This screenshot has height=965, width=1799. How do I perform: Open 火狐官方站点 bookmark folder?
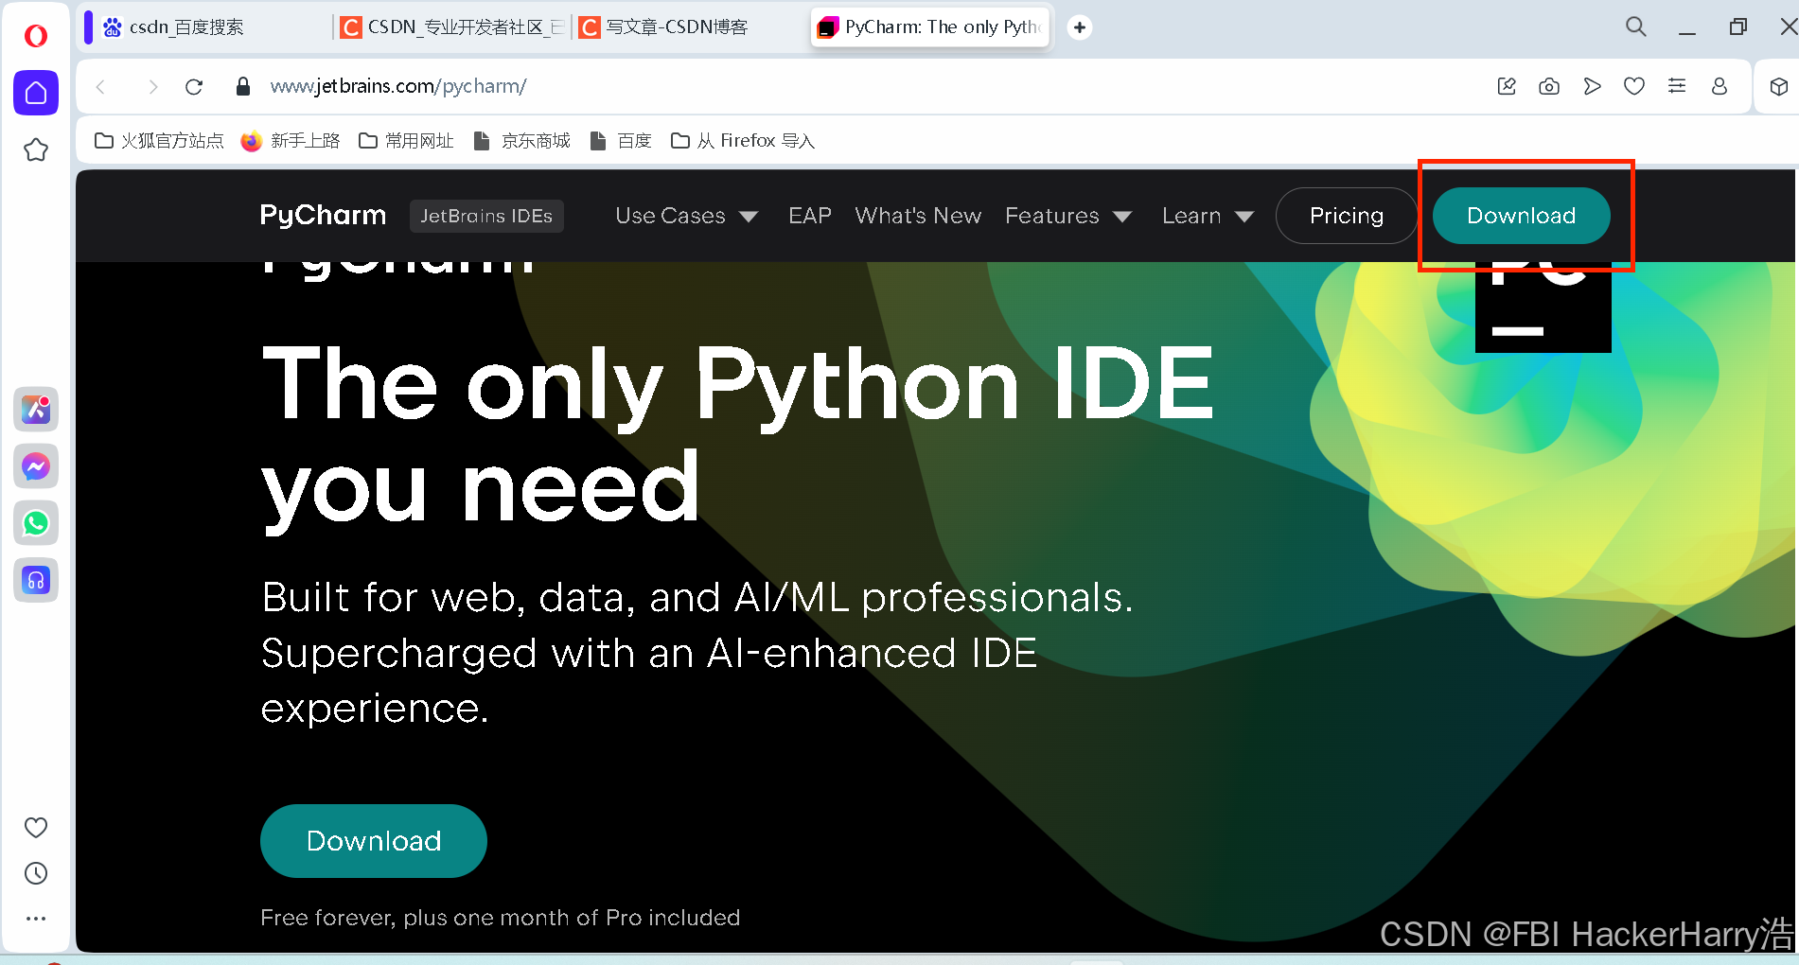pyautogui.click(x=159, y=141)
